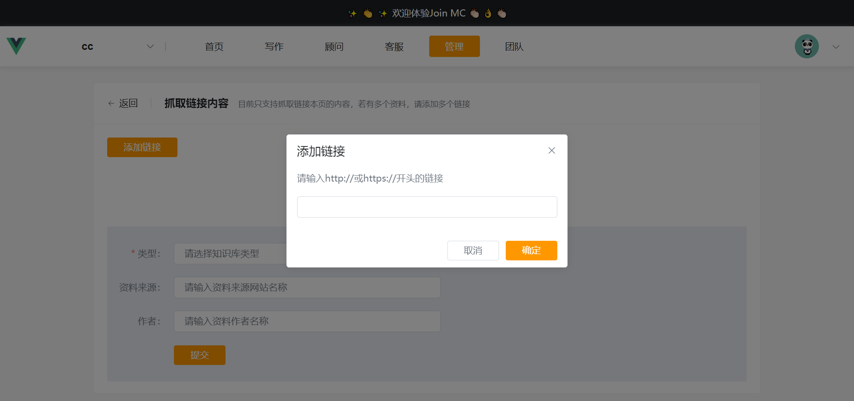Open the 写作 menu item
854x401 pixels.
274,46
